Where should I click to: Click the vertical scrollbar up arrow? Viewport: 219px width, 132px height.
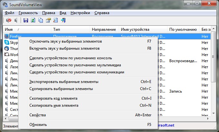pos(214,29)
